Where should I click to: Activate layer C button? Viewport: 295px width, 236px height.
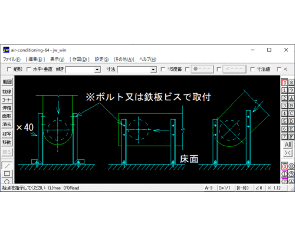coord(291,113)
